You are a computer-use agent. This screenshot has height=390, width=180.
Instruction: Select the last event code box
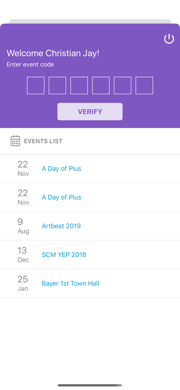click(144, 85)
